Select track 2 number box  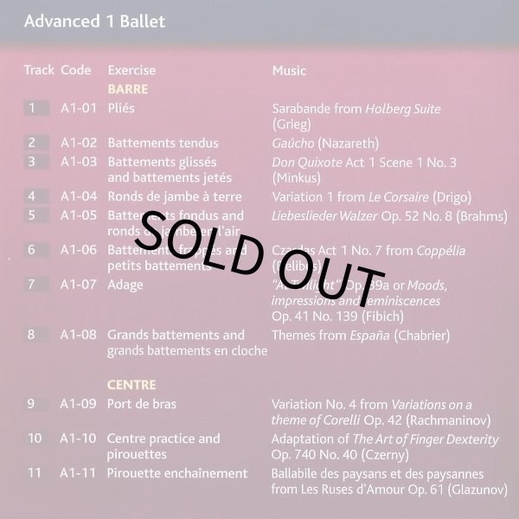[36, 143]
